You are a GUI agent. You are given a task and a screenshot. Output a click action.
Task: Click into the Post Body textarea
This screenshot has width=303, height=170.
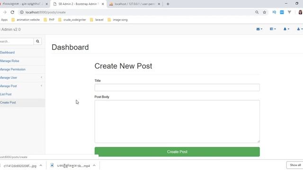[x=177, y=121]
